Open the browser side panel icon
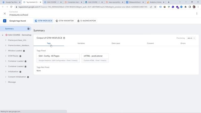 (x=190, y=7)
